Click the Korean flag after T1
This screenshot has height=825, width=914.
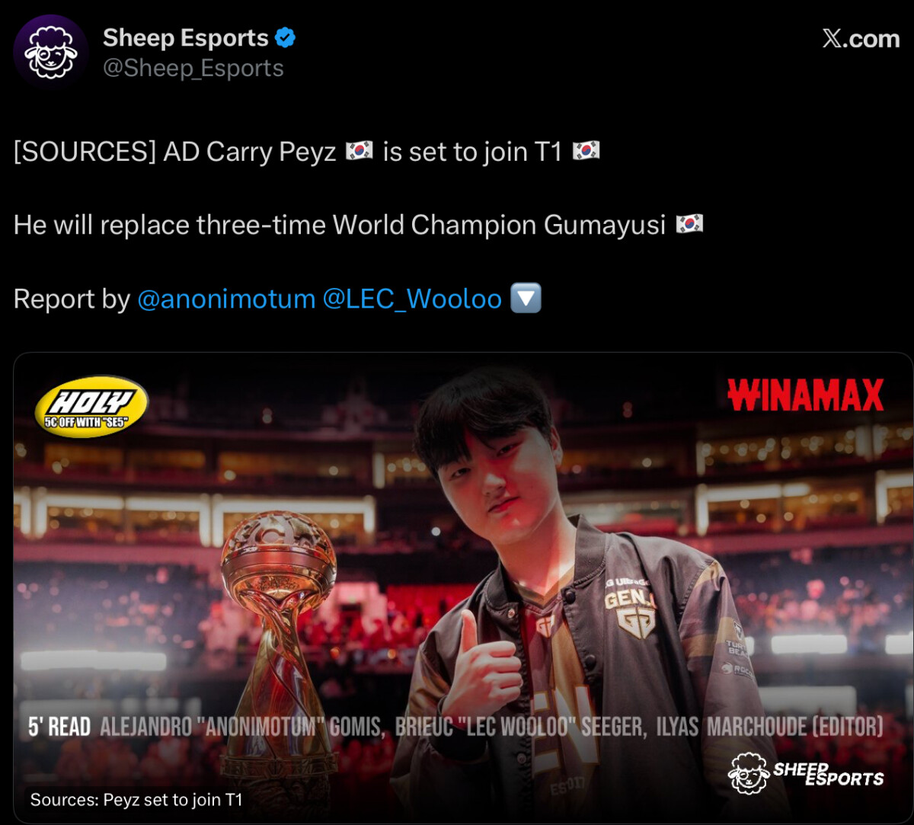[x=586, y=151]
